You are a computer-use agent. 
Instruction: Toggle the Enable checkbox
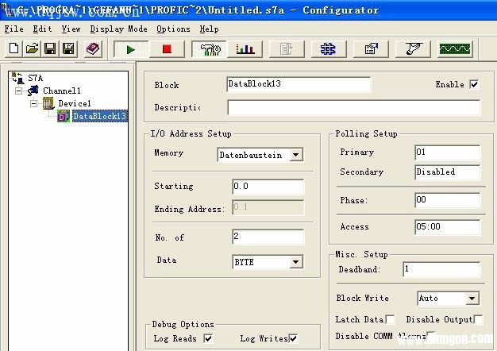[474, 85]
